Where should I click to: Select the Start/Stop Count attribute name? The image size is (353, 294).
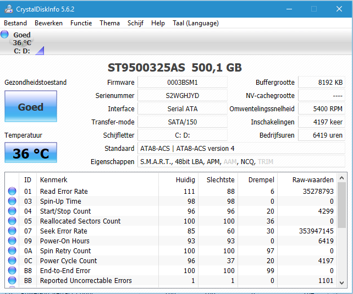pyautogui.click(x=65, y=211)
